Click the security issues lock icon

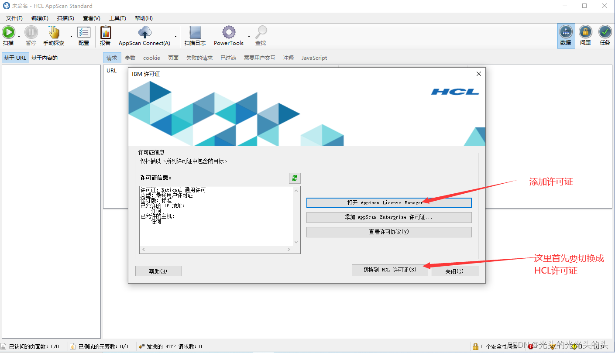tap(475, 346)
